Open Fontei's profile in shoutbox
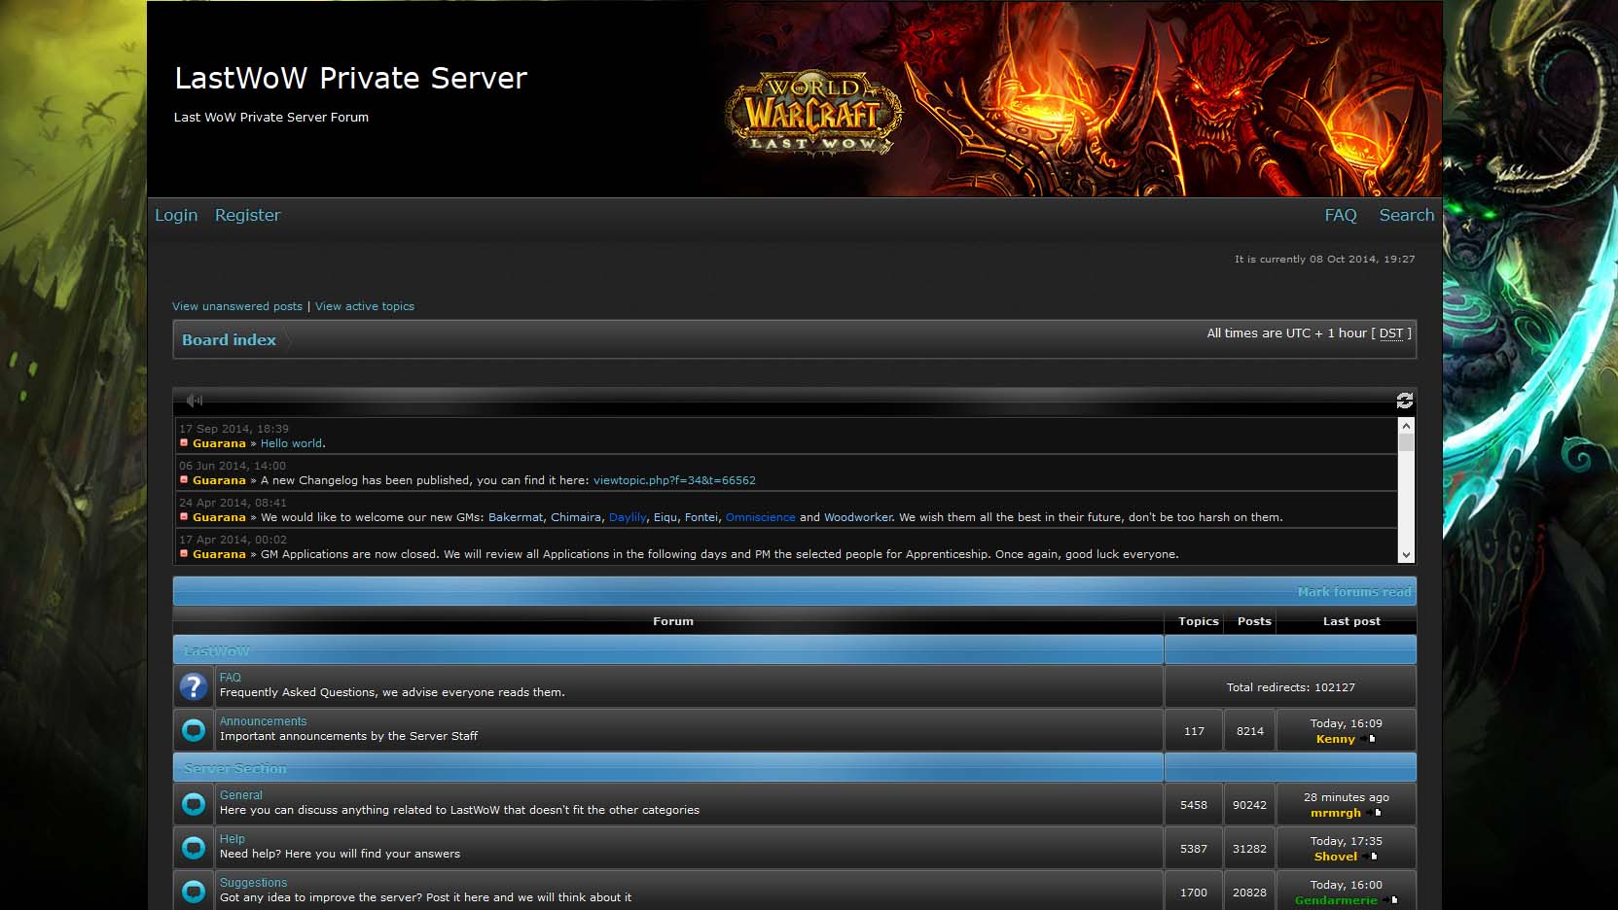This screenshot has width=1618, height=910. [701, 517]
